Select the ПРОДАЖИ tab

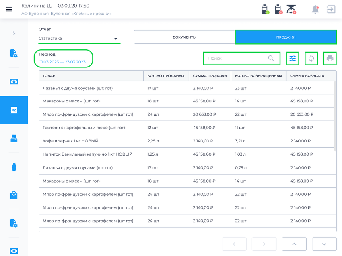(x=286, y=37)
